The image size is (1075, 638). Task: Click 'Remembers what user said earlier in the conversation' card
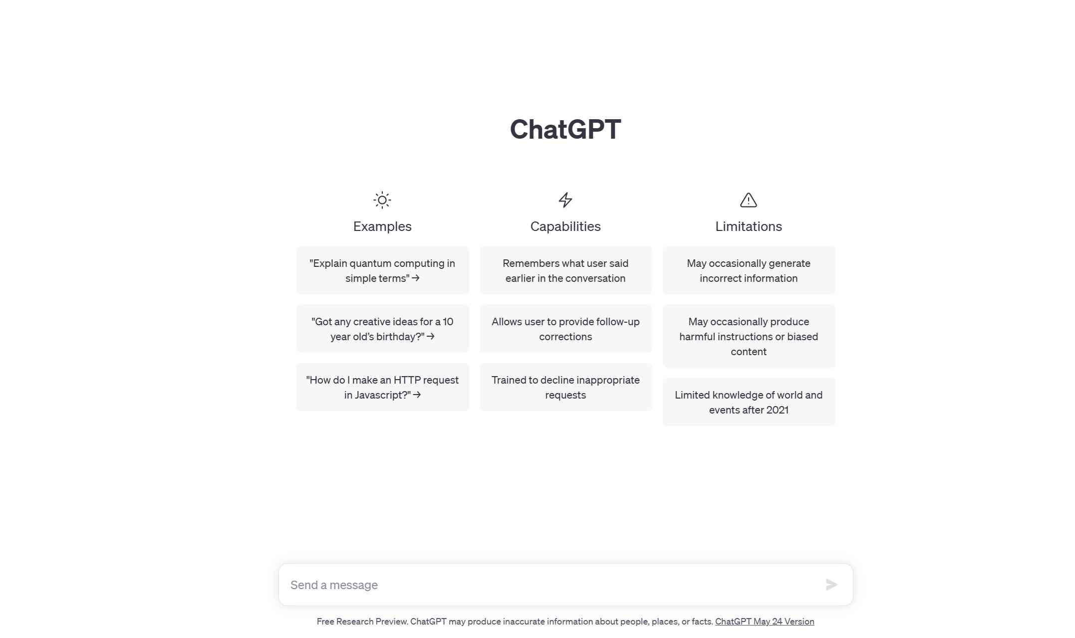pyautogui.click(x=565, y=270)
